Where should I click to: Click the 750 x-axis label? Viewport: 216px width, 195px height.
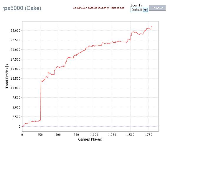[76, 135]
